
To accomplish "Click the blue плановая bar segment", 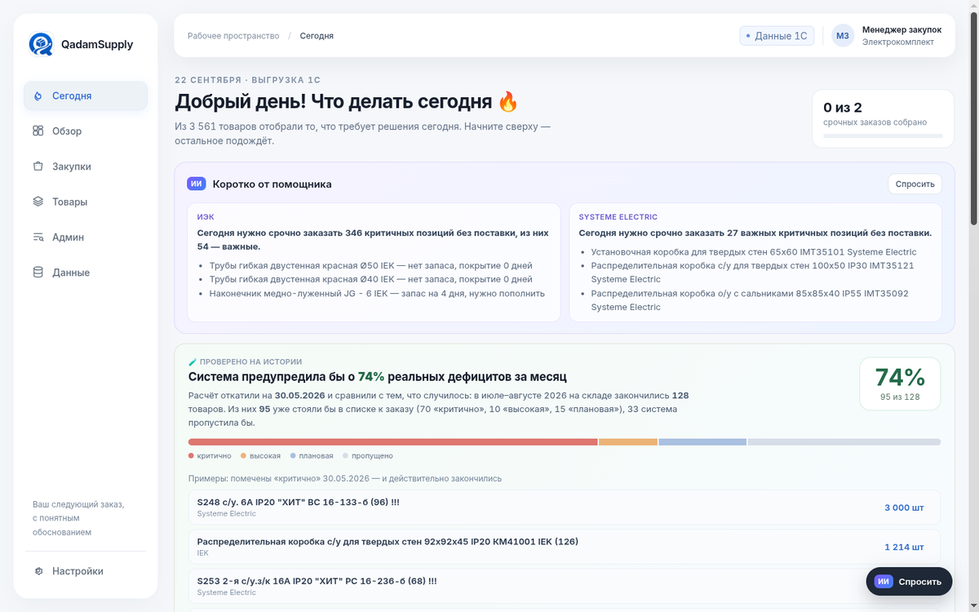I will pos(702,442).
